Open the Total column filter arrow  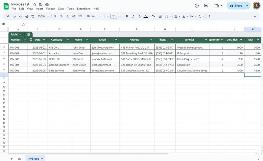tap(258, 40)
